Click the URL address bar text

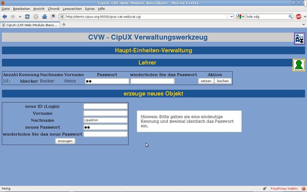point(104,17)
